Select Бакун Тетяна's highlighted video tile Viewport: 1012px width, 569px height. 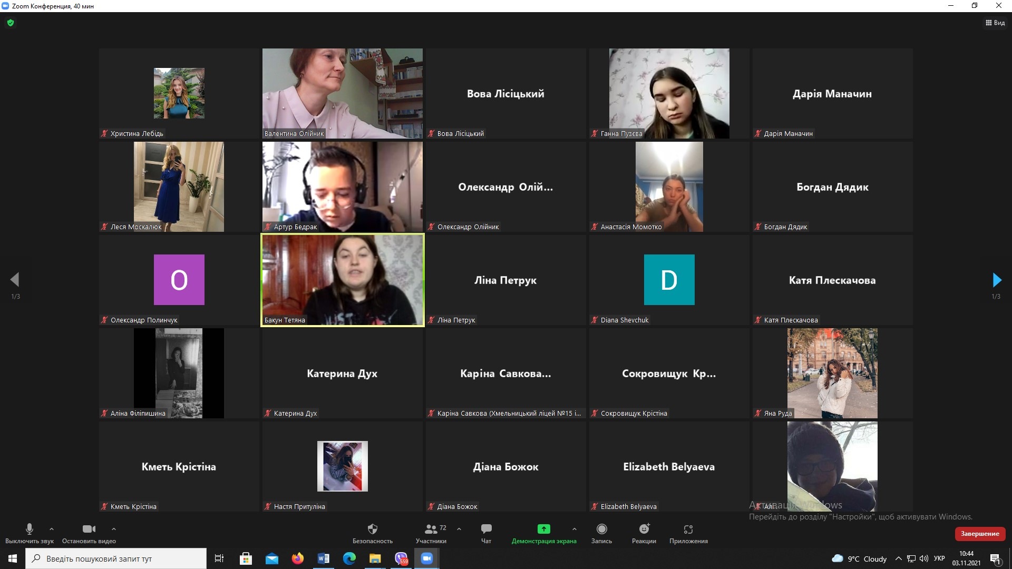[x=343, y=280]
